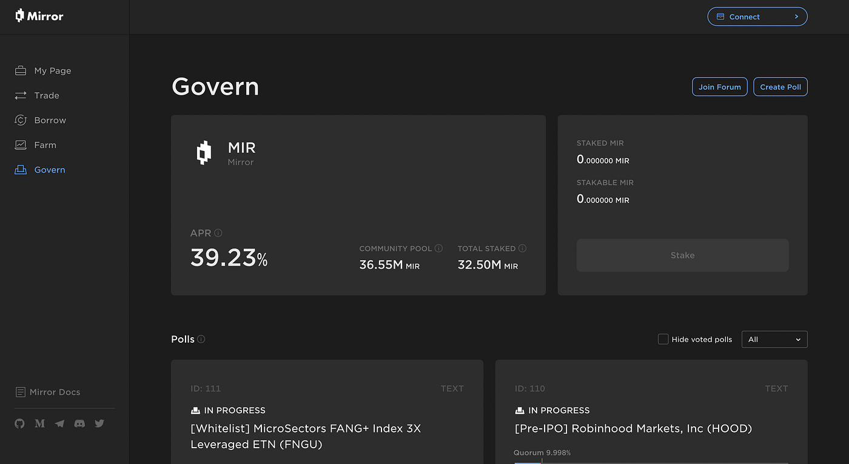The height and width of the screenshot is (464, 849).
Task: Click the TEXT tag on poll 110
Action: tap(776, 389)
